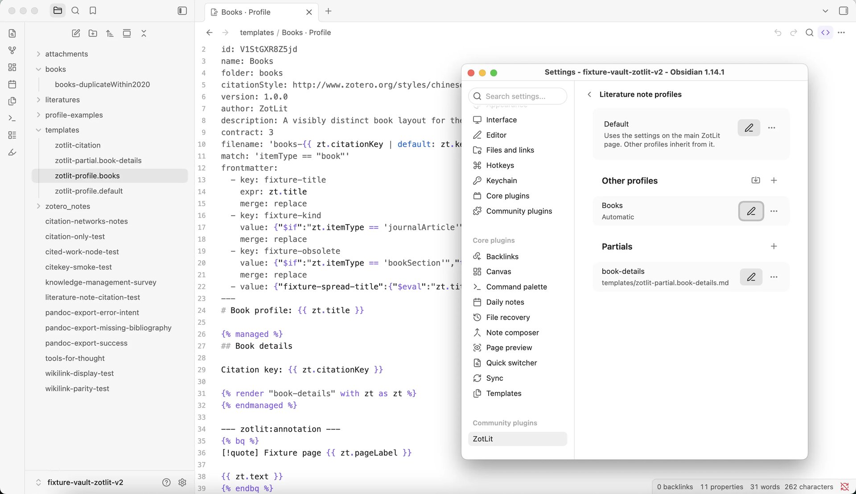Edit the Books profile
Image resolution: width=856 pixels, height=494 pixels.
pyautogui.click(x=751, y=211)
